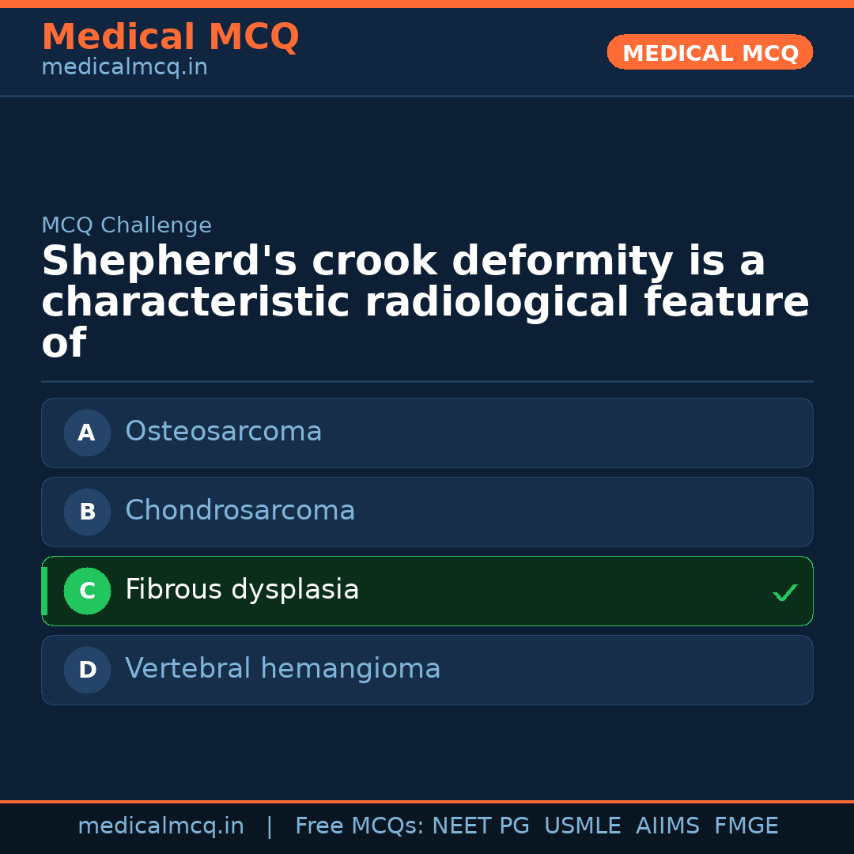Choose the Chondrosarcoma answer text
Image resolution: width=854 pixels, height=854 pixels.
click(x=240, y=511)
